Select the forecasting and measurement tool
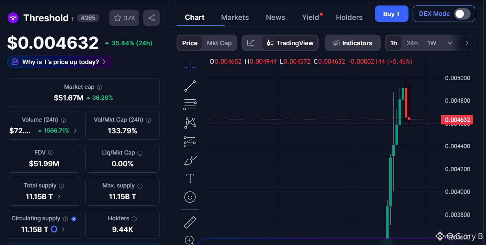The width and height of the screenshot is (486, 245). [x=190, y=142]
